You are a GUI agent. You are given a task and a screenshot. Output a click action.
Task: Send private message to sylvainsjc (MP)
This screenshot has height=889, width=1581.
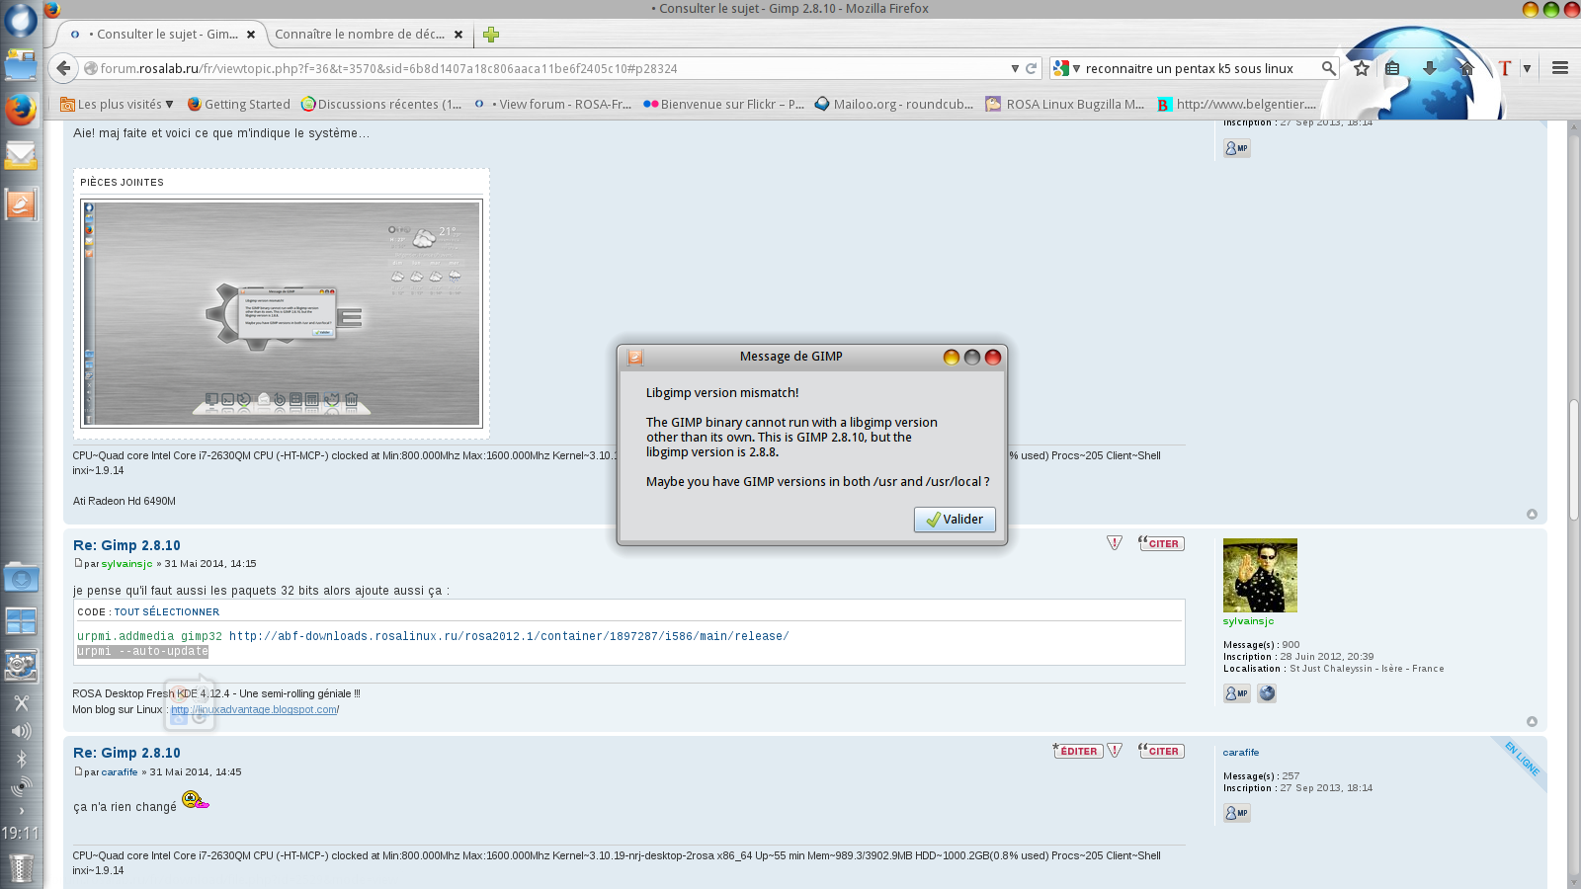click(x=1237, y=693)
